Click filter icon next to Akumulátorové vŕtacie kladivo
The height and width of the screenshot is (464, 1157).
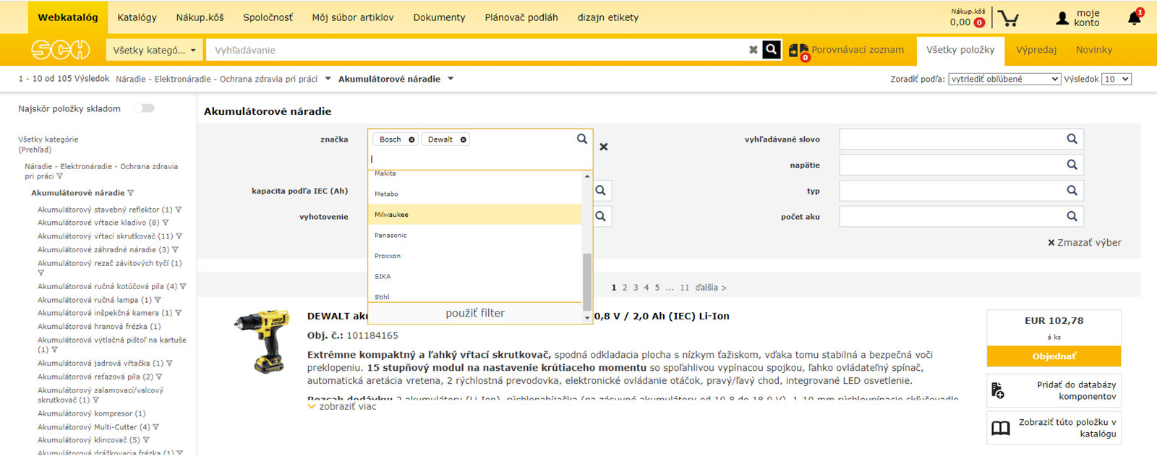(166, 223)
